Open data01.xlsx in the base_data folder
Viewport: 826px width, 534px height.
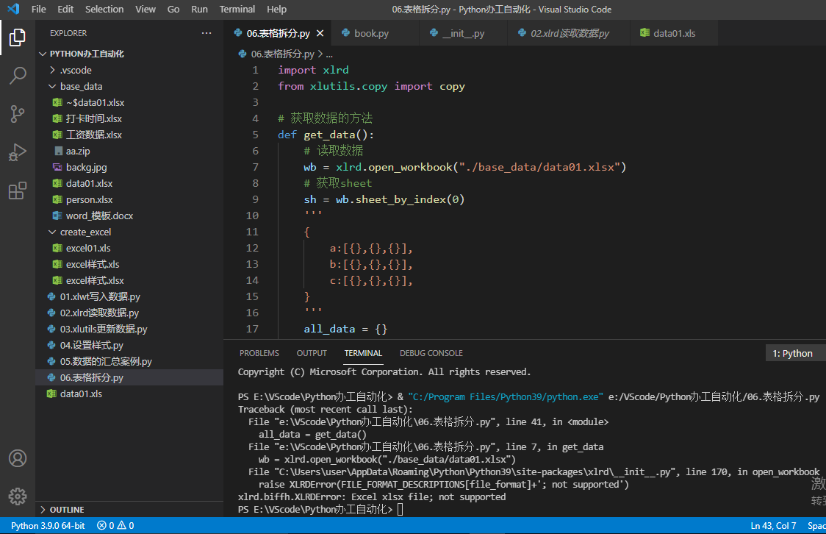point(129,183)
